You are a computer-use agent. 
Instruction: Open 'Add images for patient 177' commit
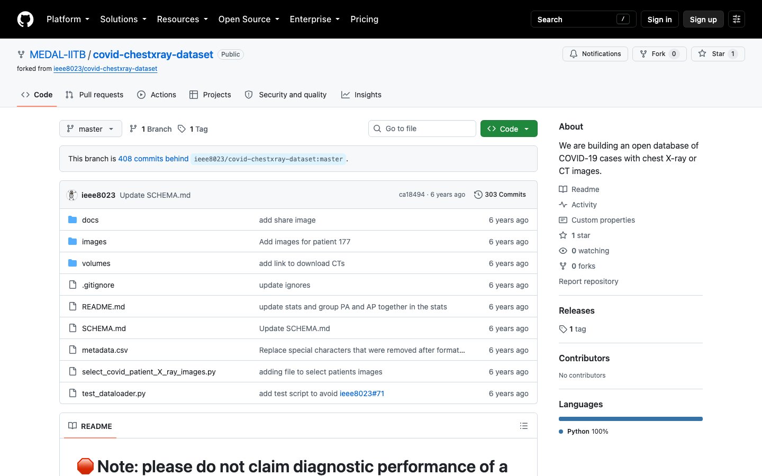point(305,242)
